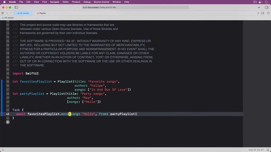Click 'SwiftUI' on line 33

coord(32,73)
